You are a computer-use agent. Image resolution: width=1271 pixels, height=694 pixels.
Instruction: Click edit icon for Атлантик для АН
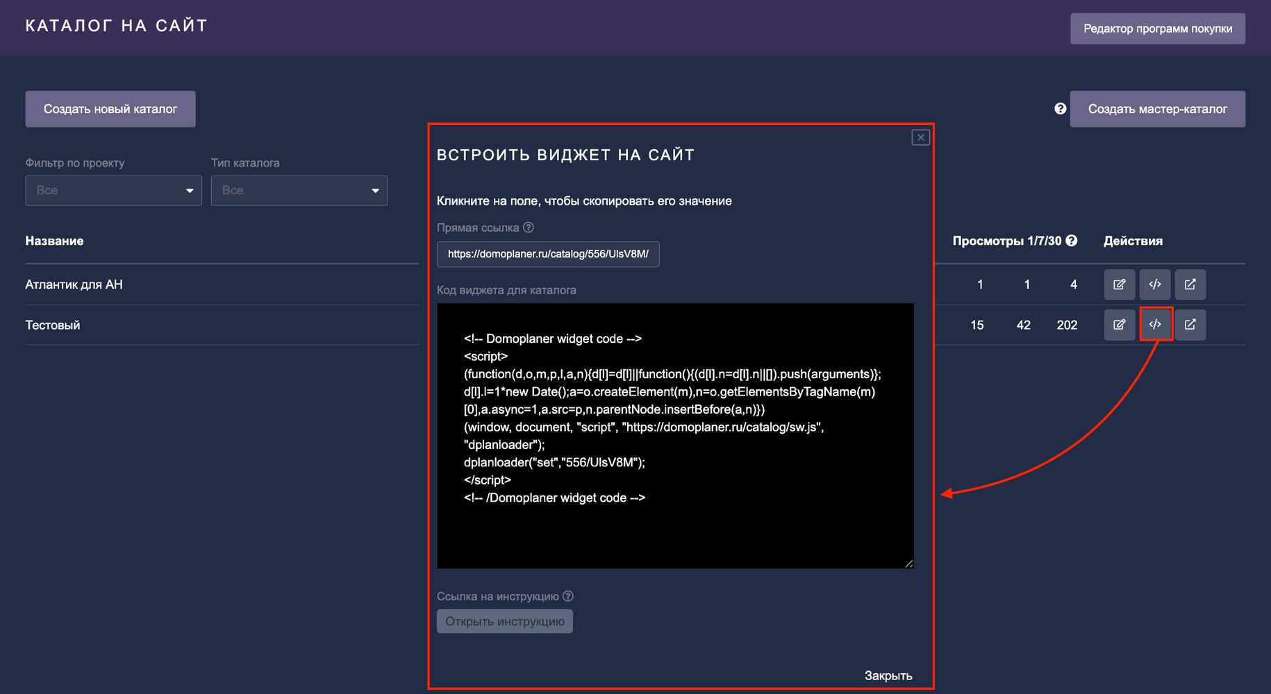click(x=1119, y=285)
